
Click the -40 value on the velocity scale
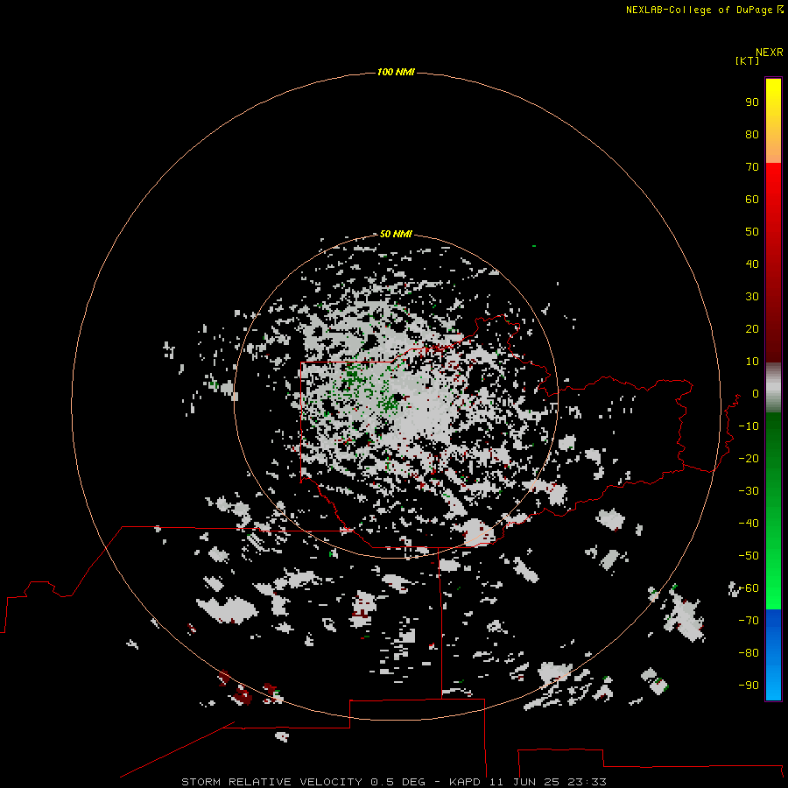click(x=749, y=524)
